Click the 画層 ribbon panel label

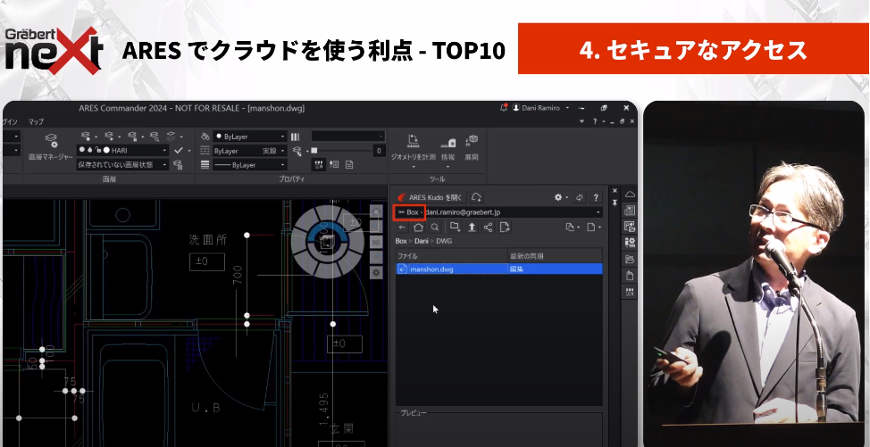point(109,179)
